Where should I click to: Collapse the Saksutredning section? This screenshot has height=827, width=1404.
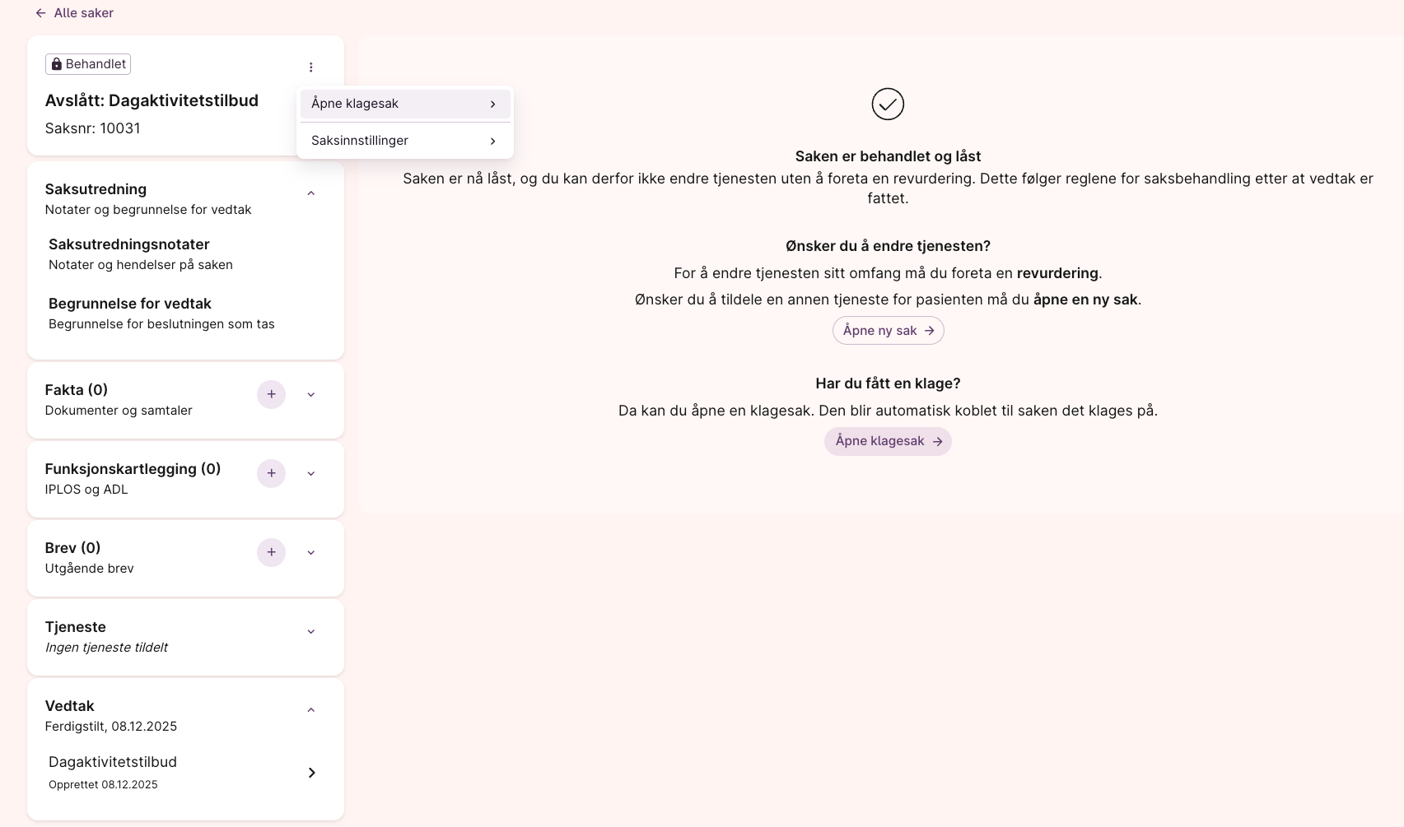(310, 193)
